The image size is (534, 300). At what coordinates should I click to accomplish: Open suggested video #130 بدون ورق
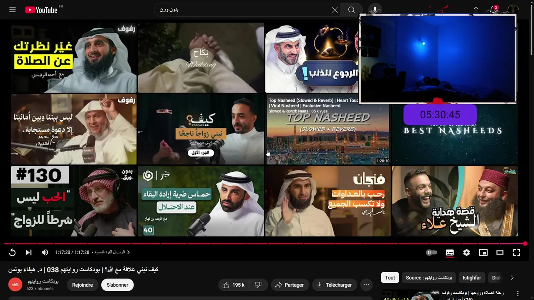tap(74, 201)
